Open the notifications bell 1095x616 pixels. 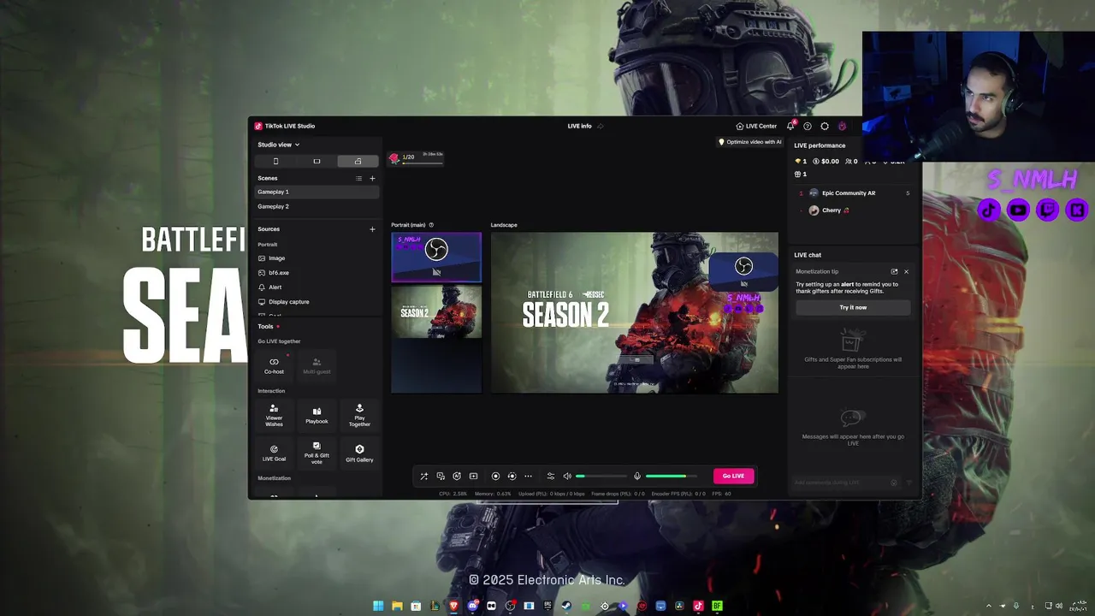pos(790,126)
